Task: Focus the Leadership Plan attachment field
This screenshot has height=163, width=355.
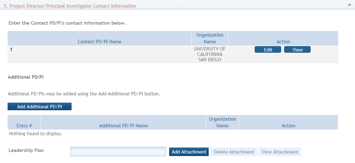Action: point(118,152)
